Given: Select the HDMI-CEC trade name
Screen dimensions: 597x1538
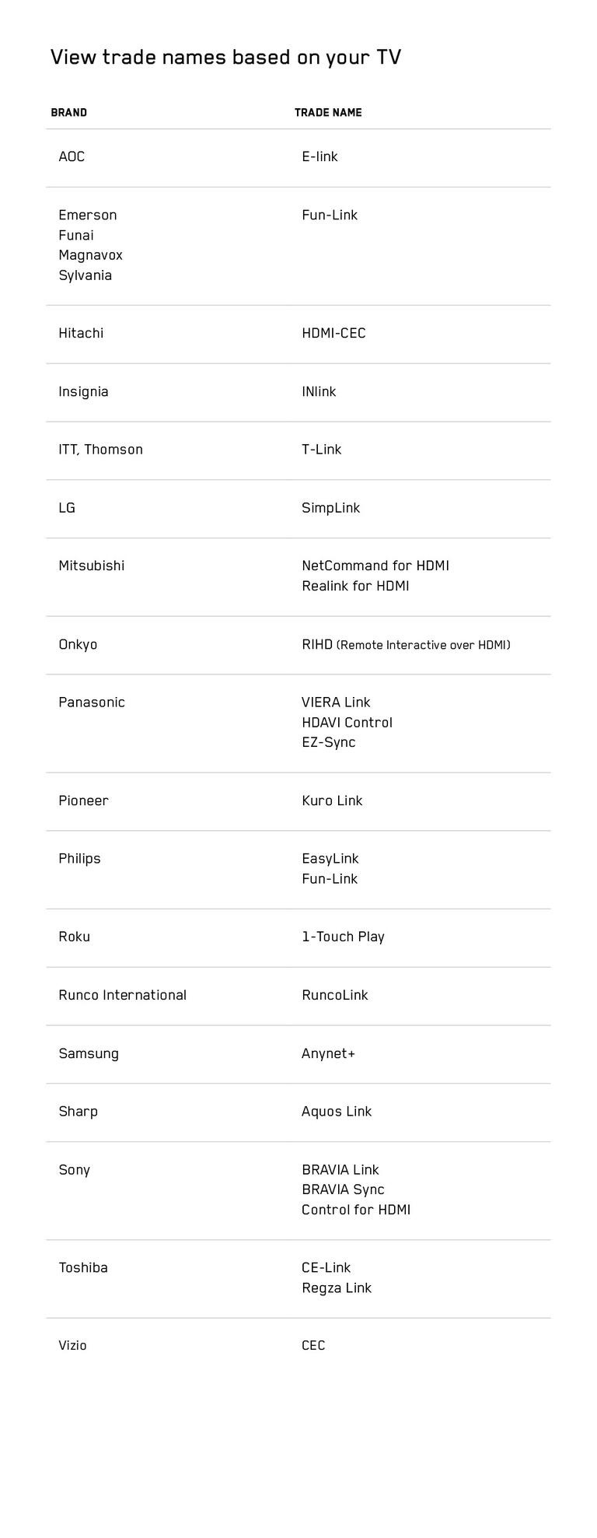Looking at the screenshot, I should 333,334.
